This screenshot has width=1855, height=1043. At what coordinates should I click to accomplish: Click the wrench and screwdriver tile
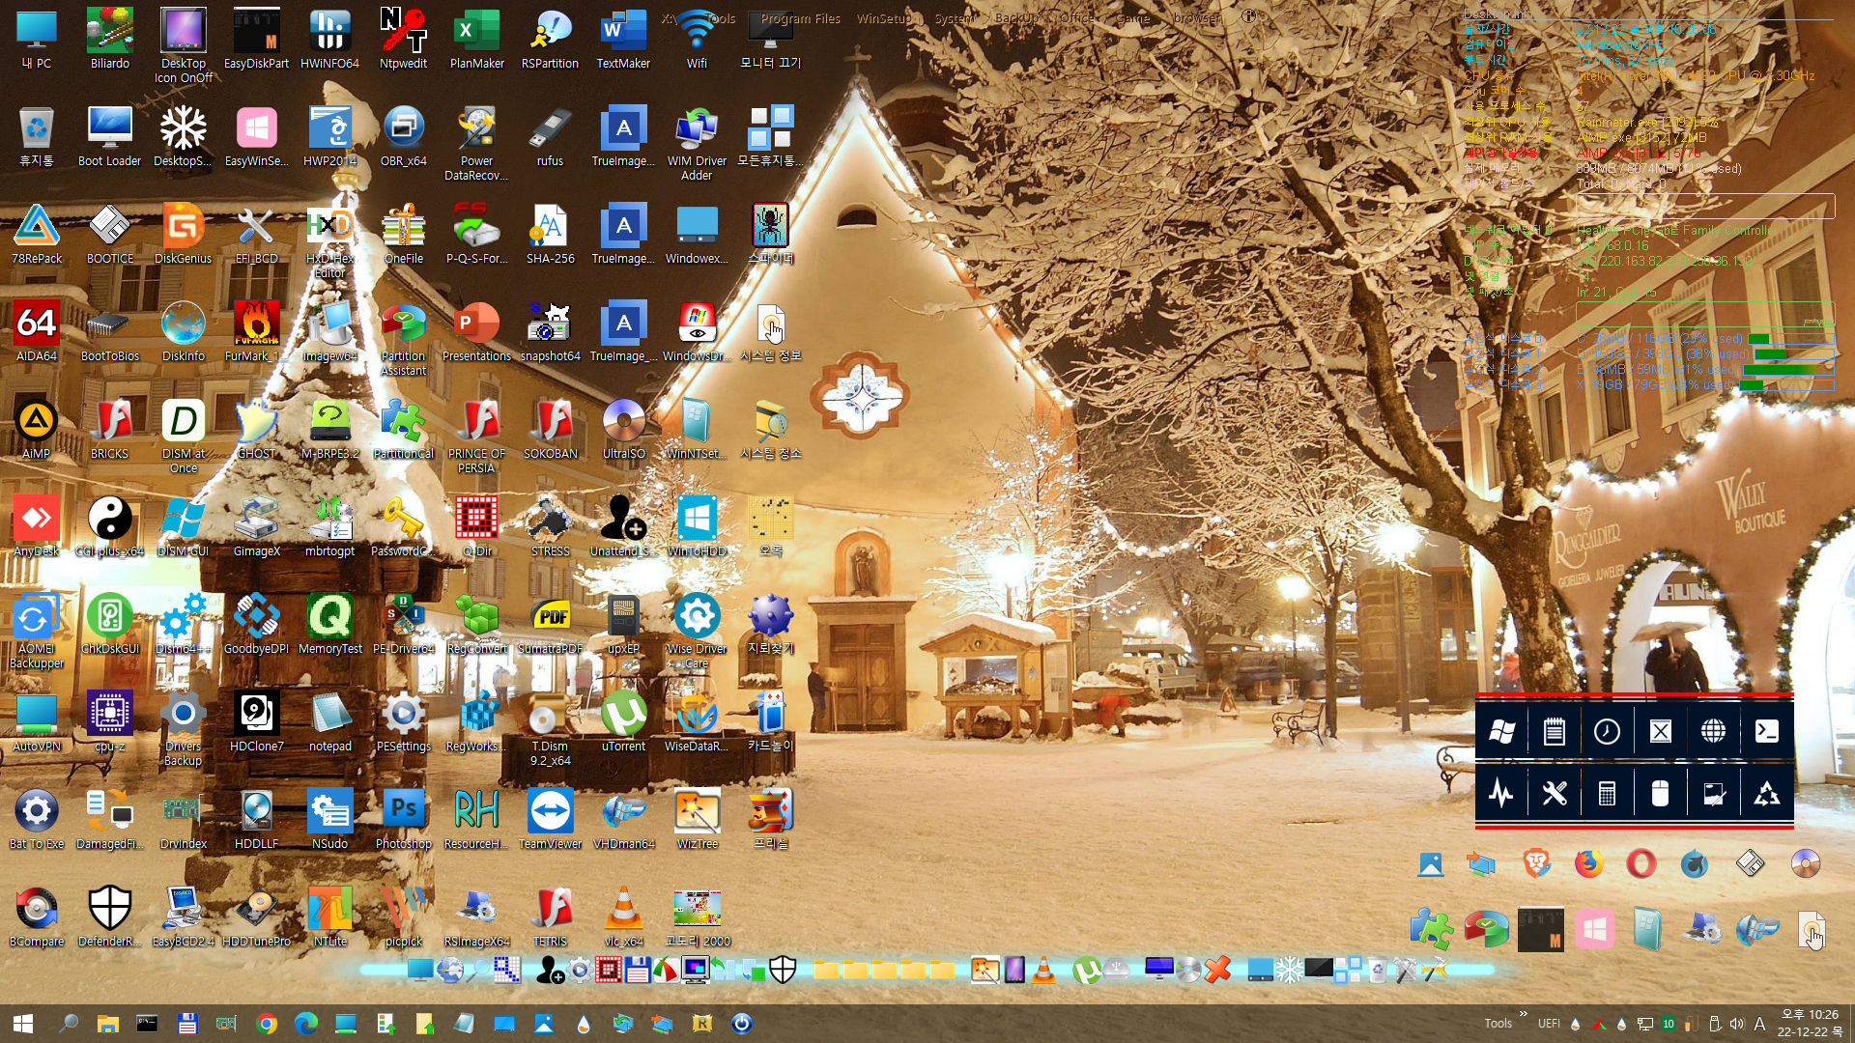1554,794
